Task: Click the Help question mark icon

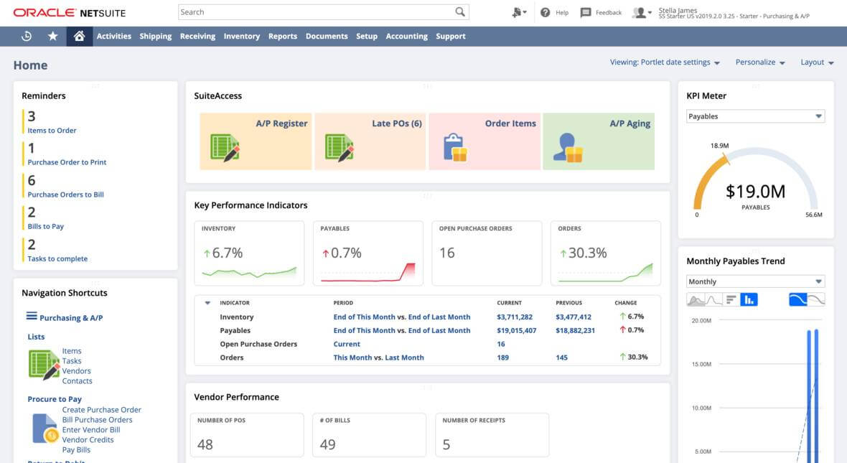Action: click(545, 12)
